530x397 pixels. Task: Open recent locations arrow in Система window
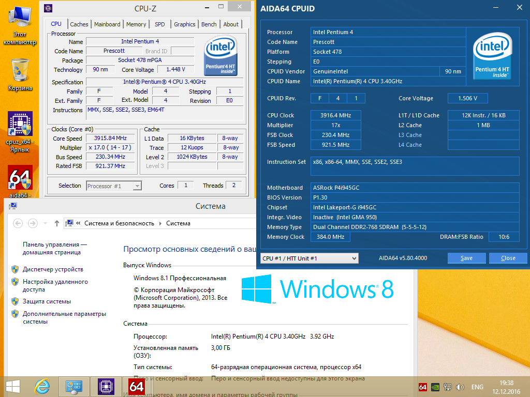45,223
